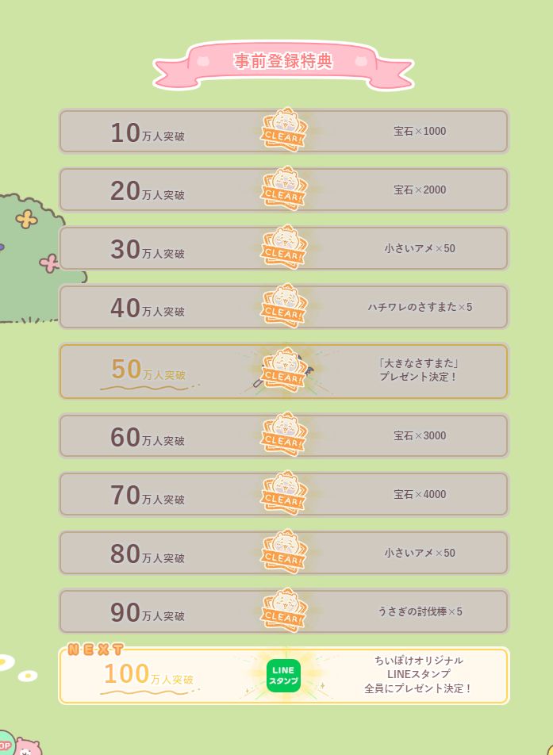Expand the 60万人突破 milestone panel
This screenshot has width=553, height=755.
(143, 435)
